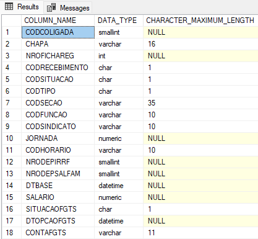Select the CODTIPO cell
The width and height of the screenshot is (258, 239).
click(58, 91)
